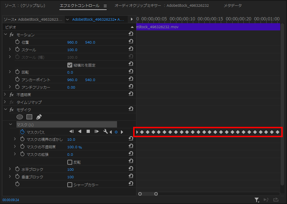Open the filter properties funnel icon
This screenshot has width=287, height=204.
click(257, 200)
